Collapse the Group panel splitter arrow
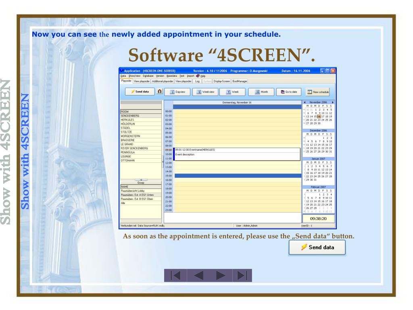Viewport: 413px width, 310px height. (141, 180)
